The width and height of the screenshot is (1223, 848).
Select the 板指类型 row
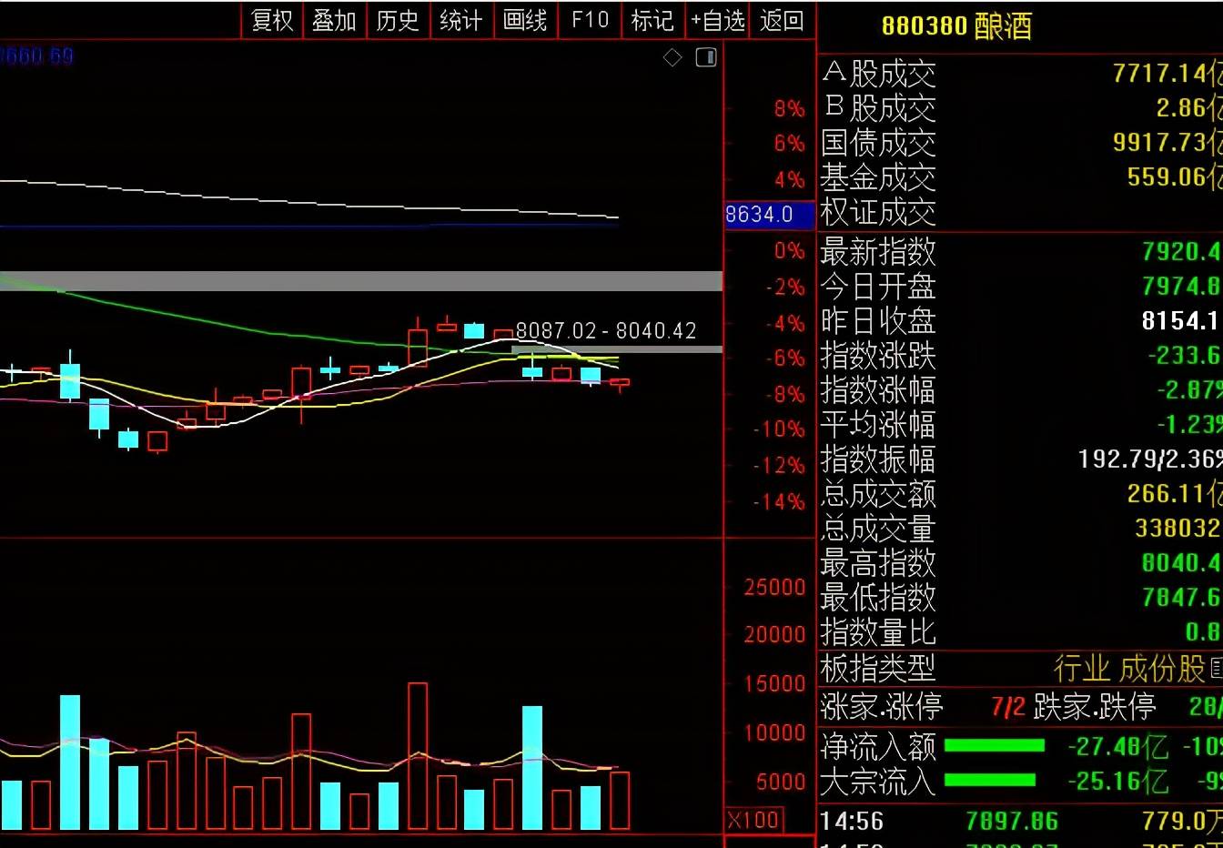click(1019, 669)
